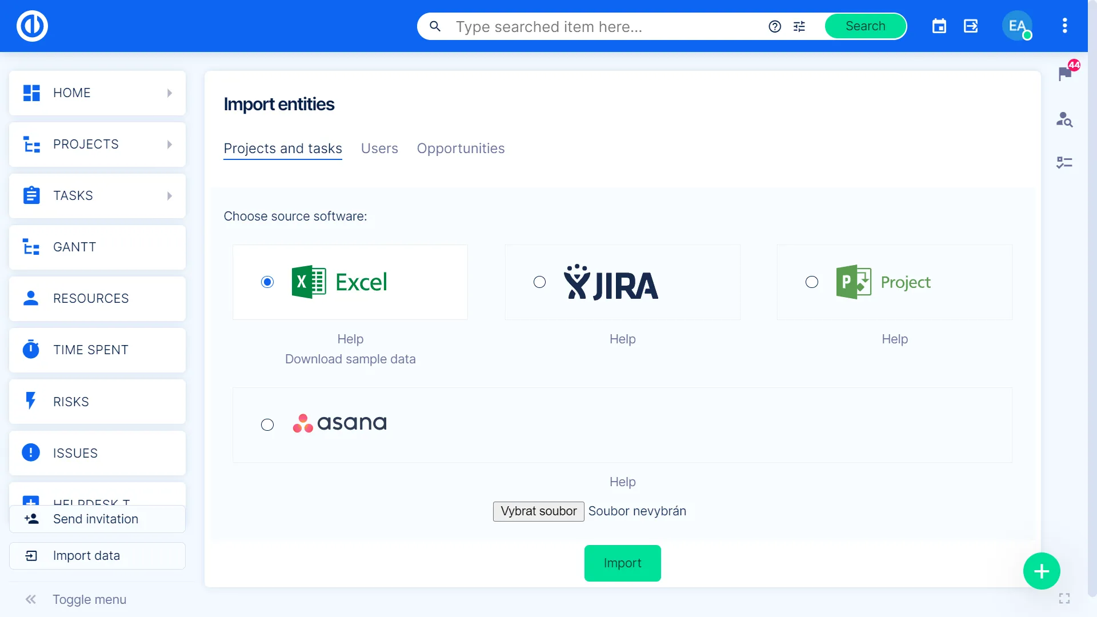Click the logout arrow icon in header
This screenshot has width=1097, height=617.
[971, 26]
